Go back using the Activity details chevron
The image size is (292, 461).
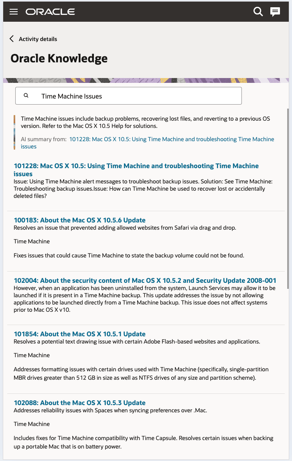12,39
